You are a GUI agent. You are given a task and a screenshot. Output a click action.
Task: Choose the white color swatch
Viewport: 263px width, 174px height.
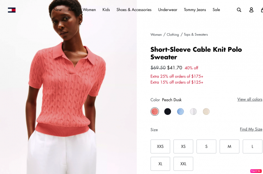(x=193, y=112)
